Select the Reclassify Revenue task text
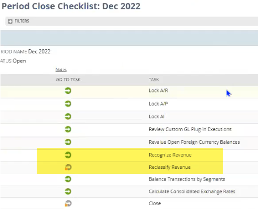Screen dimensions: 258x210 (170, 167)
